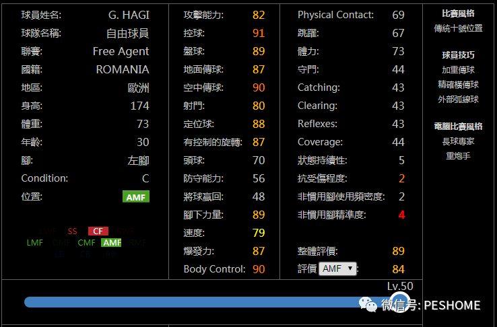Click the green AMF position badge
The image size is (497, 327).
click(135, 196)
